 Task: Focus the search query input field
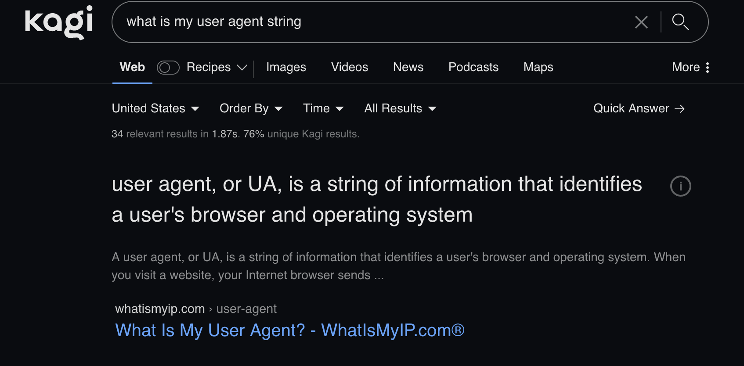coord(373,22)
